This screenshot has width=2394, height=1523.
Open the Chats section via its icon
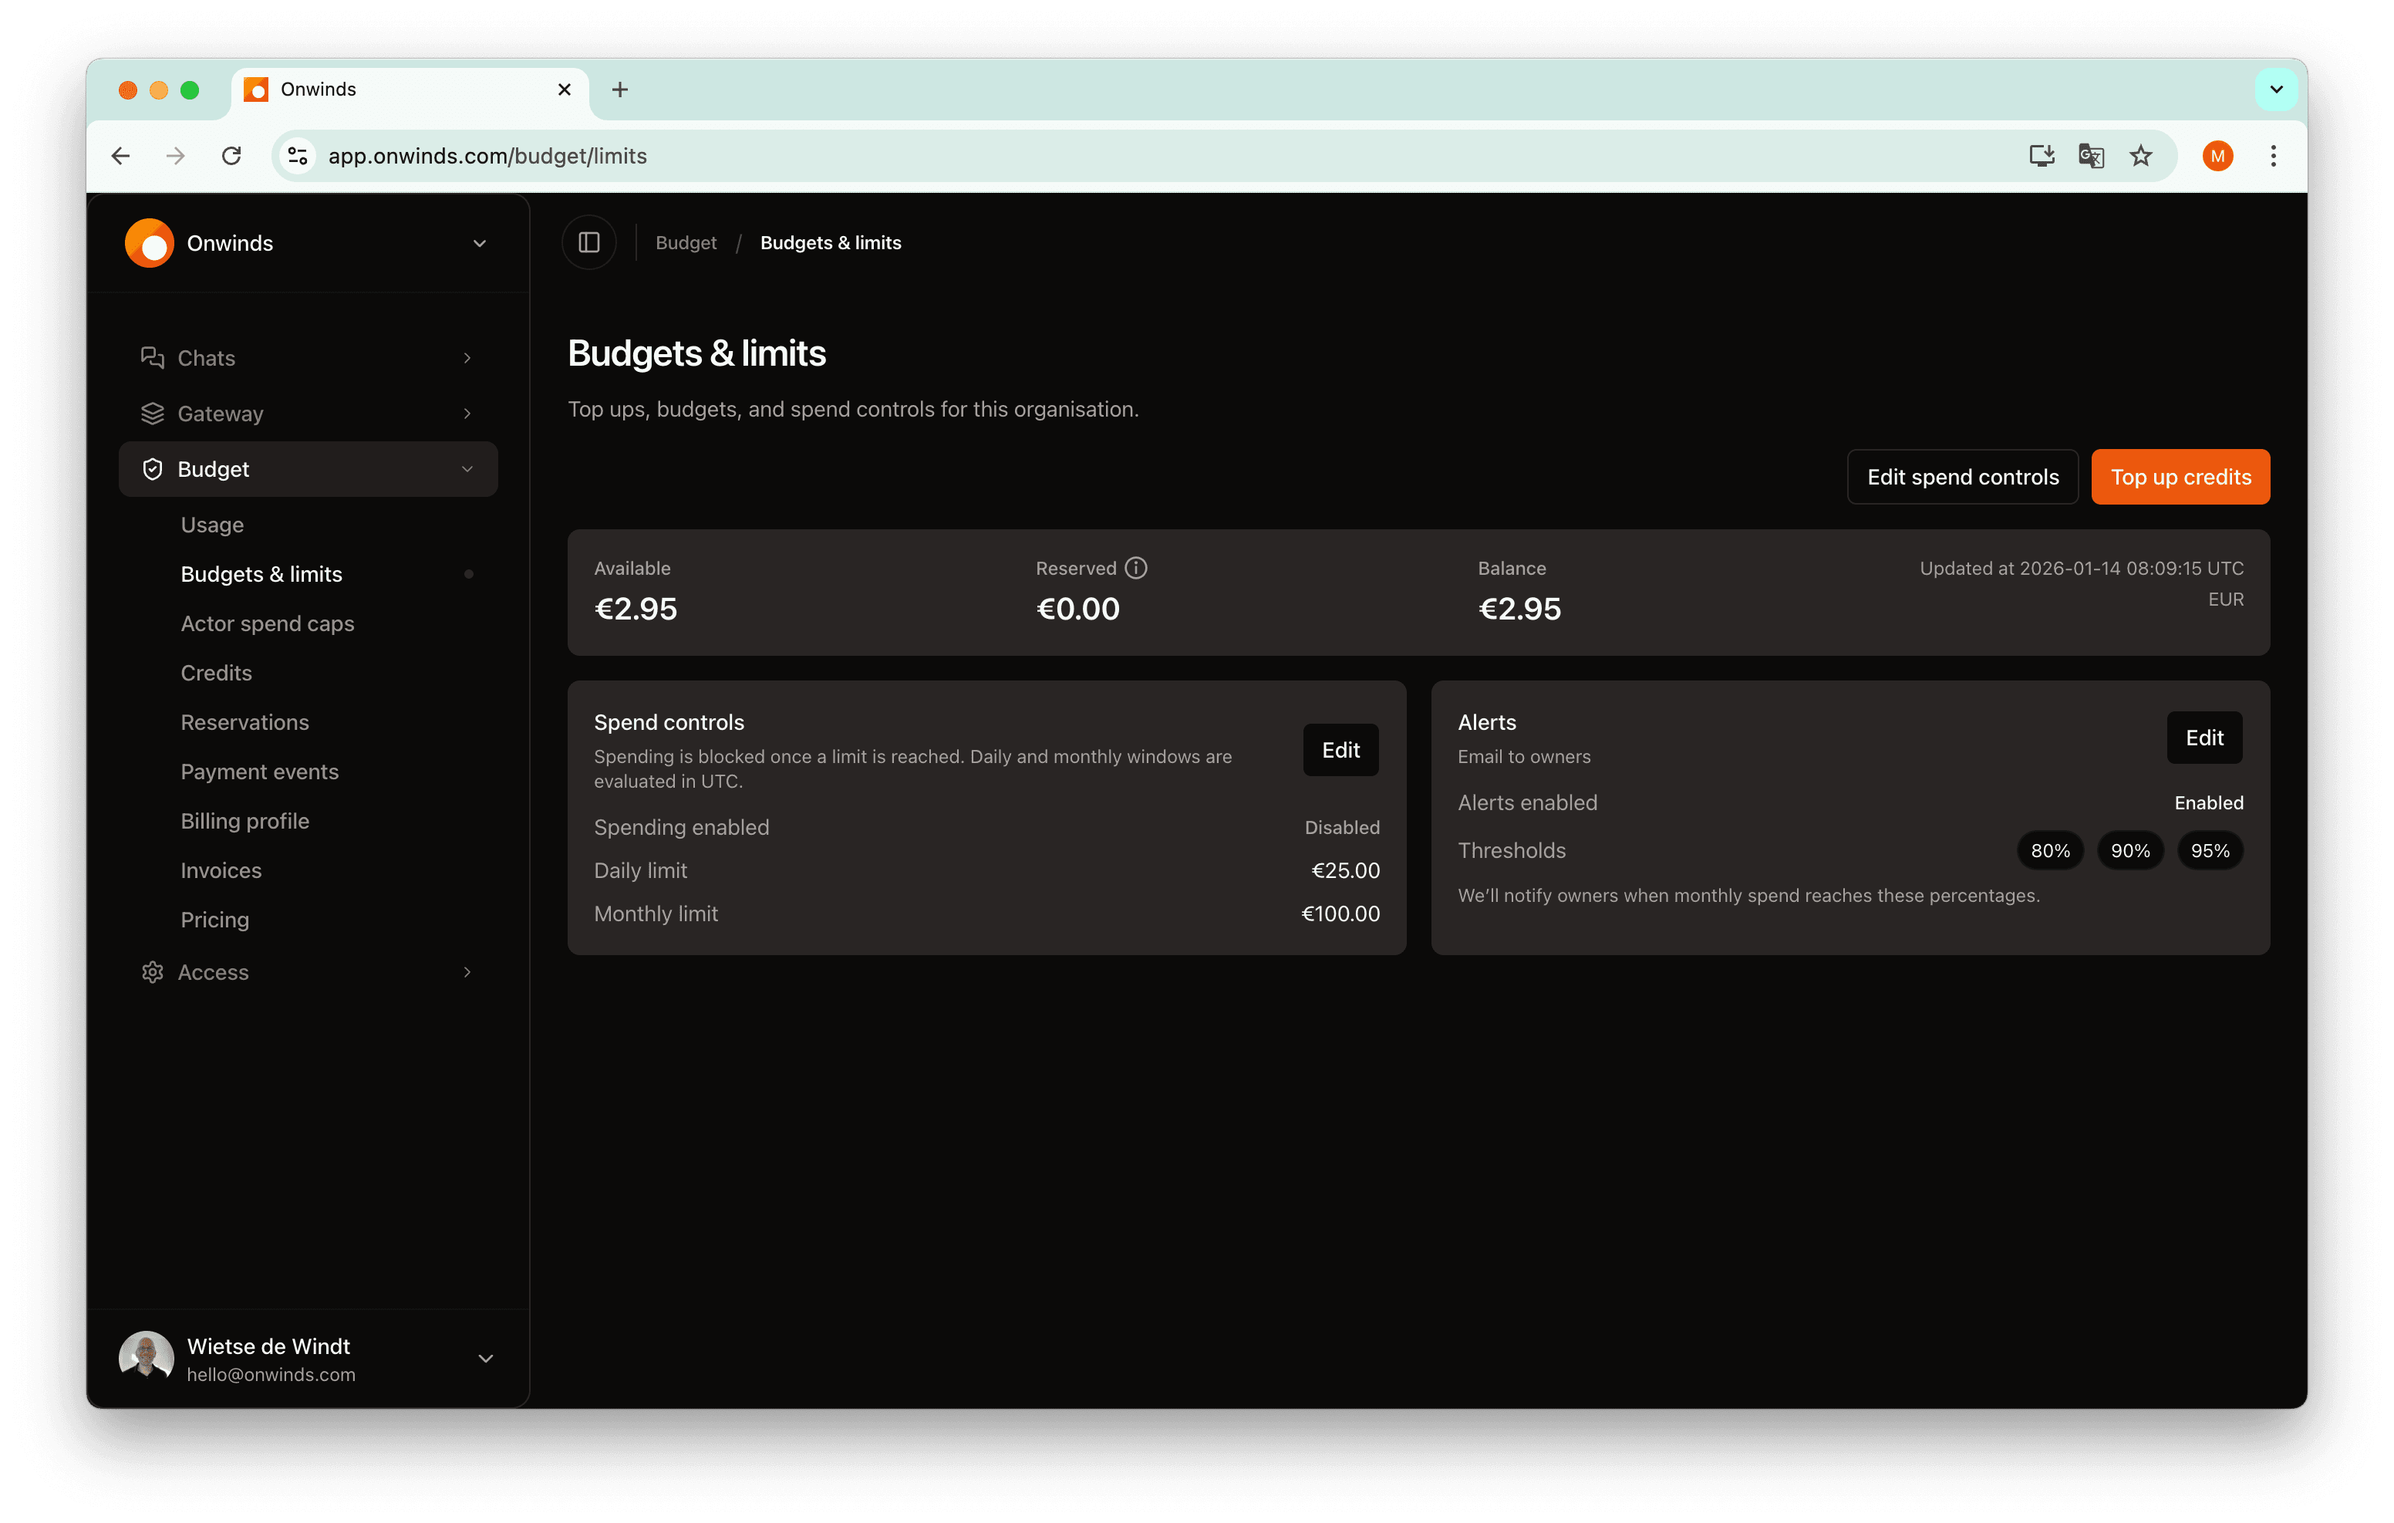pyautogui.click(x=152, y=357)
